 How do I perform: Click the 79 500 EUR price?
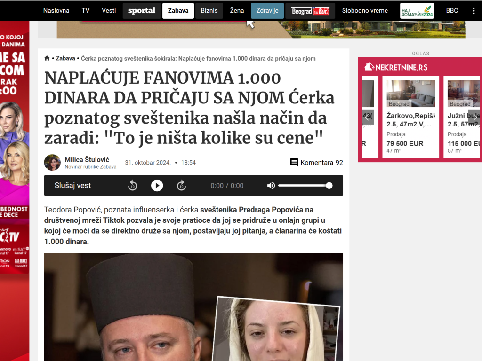pyautogui.click(x=405, y=143)
